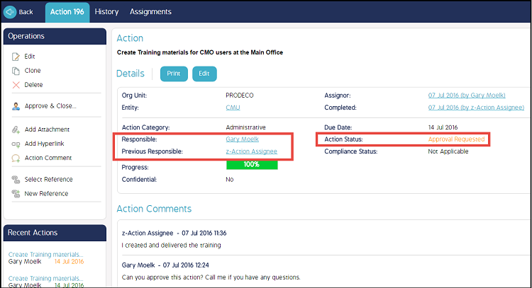Click the Select Reference icon
This screenshot has width=532, height=288.
(16, 179)
